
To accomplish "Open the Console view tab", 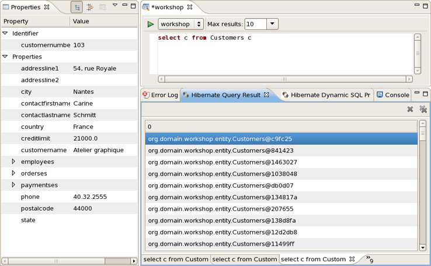I will [393, 94].
